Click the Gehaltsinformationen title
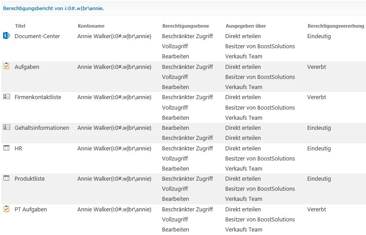 point(42,128)
